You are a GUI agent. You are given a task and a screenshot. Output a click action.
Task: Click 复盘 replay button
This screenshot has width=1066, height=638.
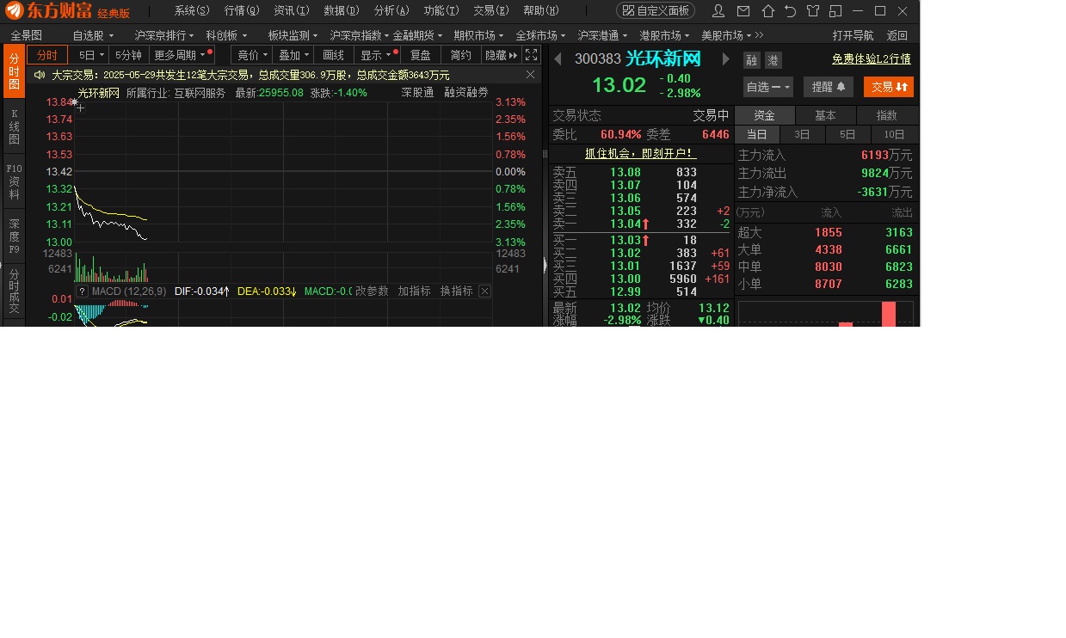[421, 55]
